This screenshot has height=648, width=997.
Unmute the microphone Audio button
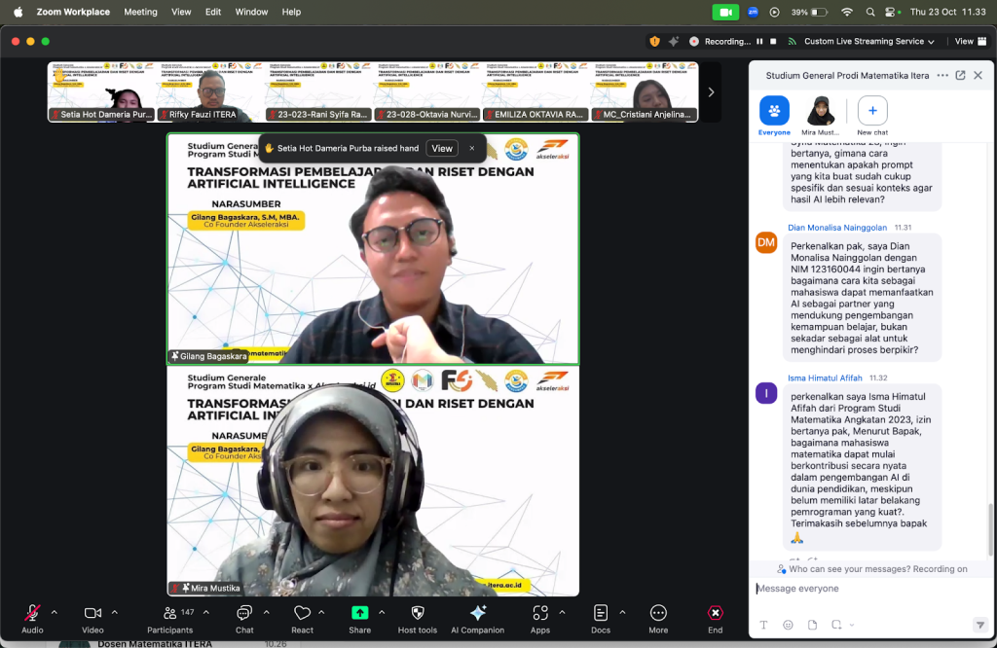pos(32,613)
